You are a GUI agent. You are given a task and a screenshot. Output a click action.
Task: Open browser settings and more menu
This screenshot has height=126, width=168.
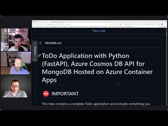pyautogui.click(x=165, y=24)
